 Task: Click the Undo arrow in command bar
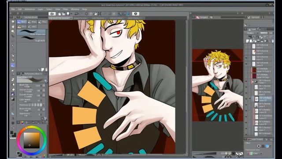pos(76,14)
